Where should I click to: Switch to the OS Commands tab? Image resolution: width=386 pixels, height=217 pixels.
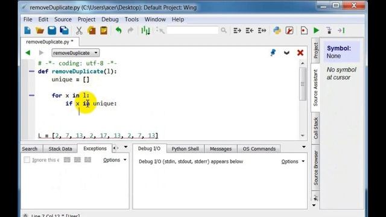click(259, 149)
